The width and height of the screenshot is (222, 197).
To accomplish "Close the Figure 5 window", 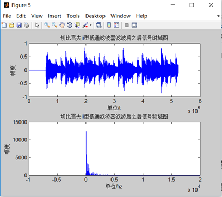I will click(211, 5).
